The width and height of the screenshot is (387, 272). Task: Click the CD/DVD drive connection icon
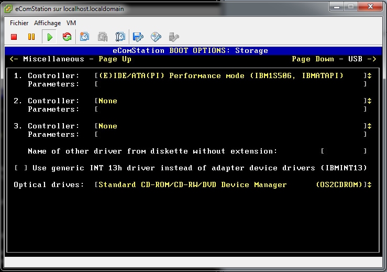[x=156, y=37]
